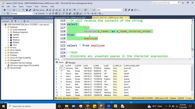Image resolution: width=195 pixels, height=109 pixels.
Task: Select SQL Server Agent tree item
Action: 24,65
